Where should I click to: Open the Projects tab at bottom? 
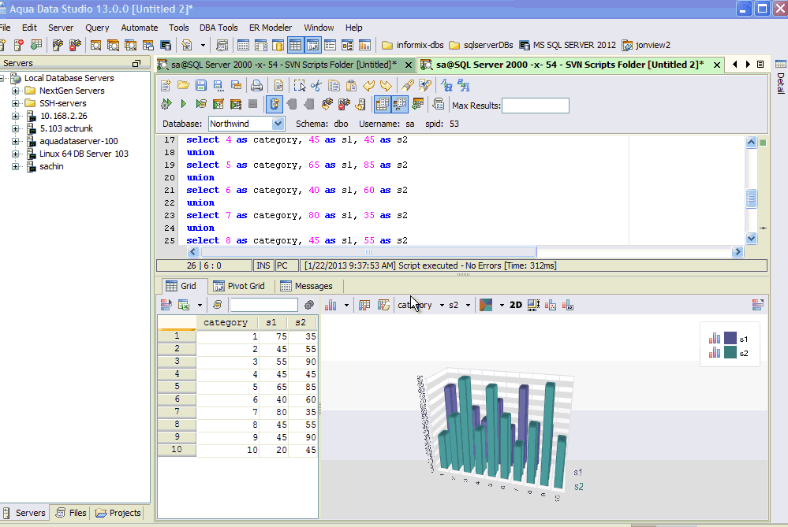tap(118, 513)
